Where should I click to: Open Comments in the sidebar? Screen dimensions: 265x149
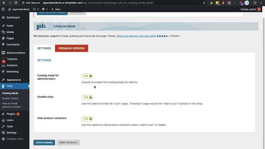click(13, 45)
